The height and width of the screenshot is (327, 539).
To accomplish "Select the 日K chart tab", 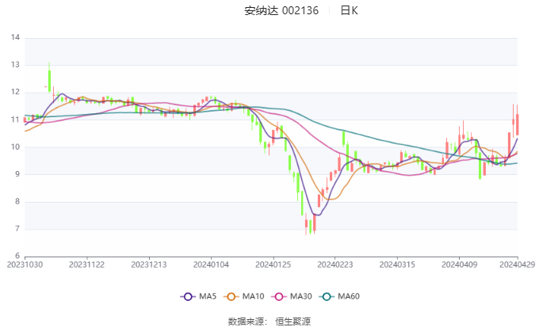I will 349,11.
